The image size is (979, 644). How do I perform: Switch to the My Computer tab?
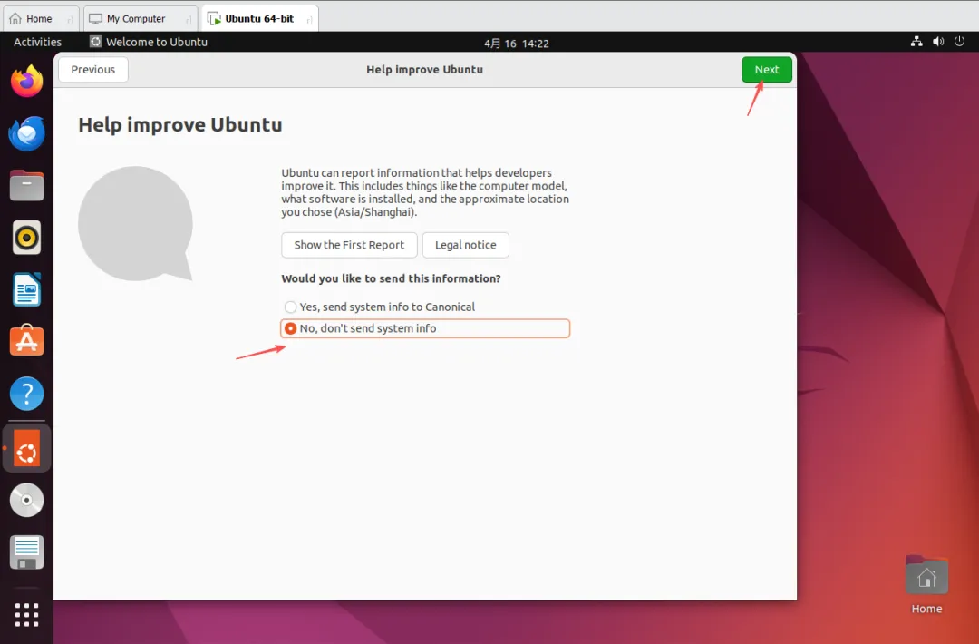pos(141,19)
